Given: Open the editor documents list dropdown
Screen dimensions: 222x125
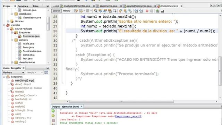Looking at the screenshot, I should [x=219, y=6].
